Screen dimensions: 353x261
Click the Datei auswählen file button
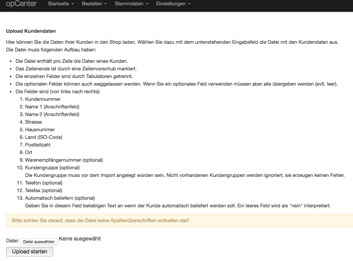(39, 241)
